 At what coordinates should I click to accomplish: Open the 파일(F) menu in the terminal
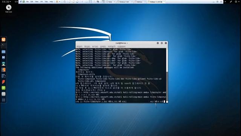coord(79,46)
